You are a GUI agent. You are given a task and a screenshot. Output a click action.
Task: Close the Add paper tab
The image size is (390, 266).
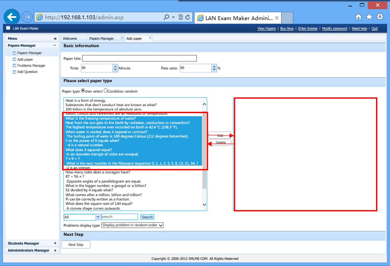[150, 38]
